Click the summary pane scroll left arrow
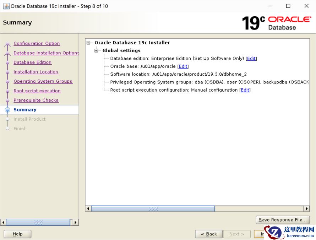This screenshot has width=316, height=240. click(88, 208)
